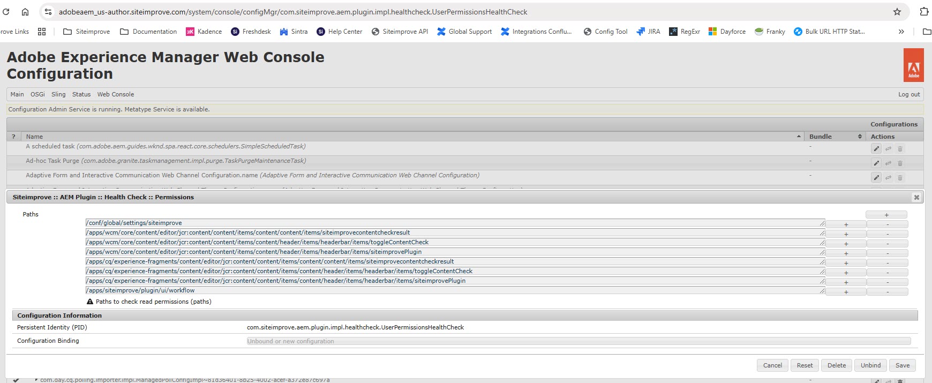Save the Health Check Permissions configuration
The width and height of the screenshot is (932, 383).
coord(903,365)
